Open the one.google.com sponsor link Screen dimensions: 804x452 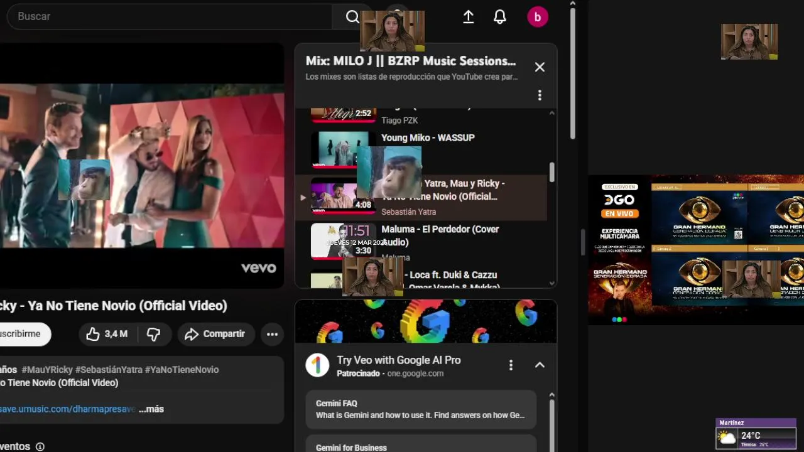tap(415, 374)
